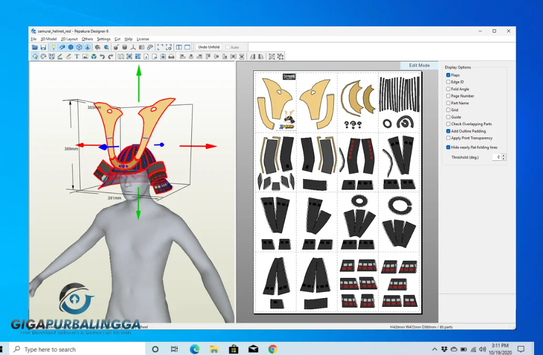Click the Save floppy disk icon
This screenshot has height=355, width=543.
[x=43, y=47]
